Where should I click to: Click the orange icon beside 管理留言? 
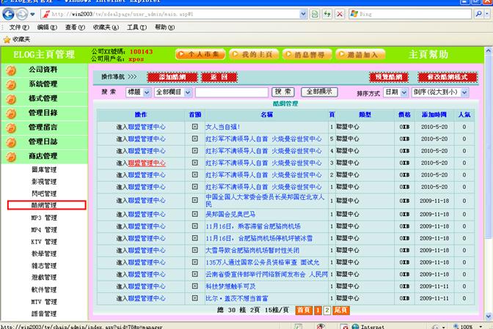pos(11,127)
